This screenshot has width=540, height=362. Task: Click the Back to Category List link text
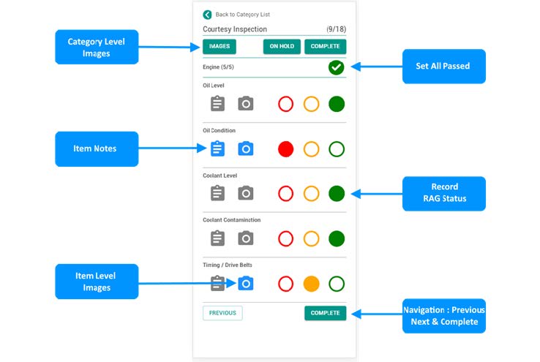[242, 15]
